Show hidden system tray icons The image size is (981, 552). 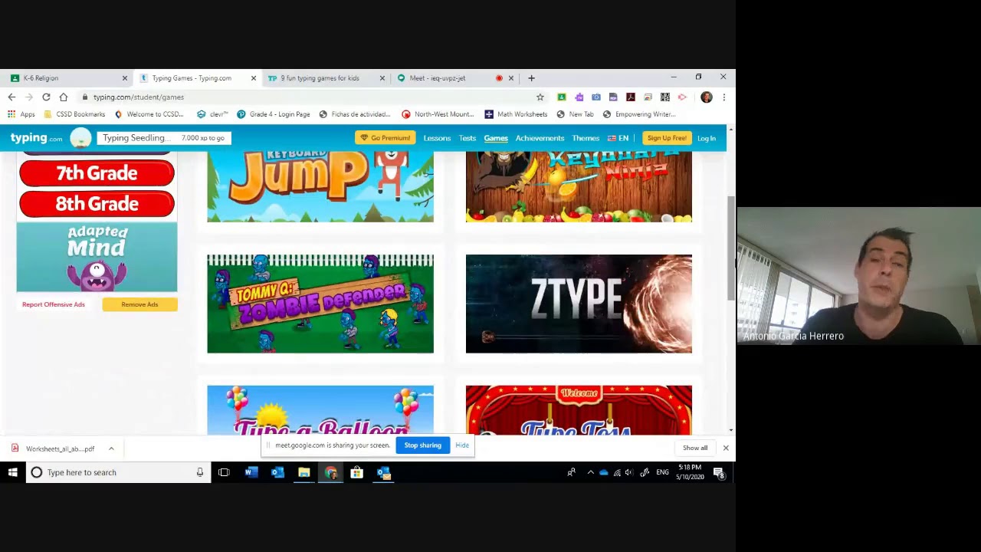point(590,472)
